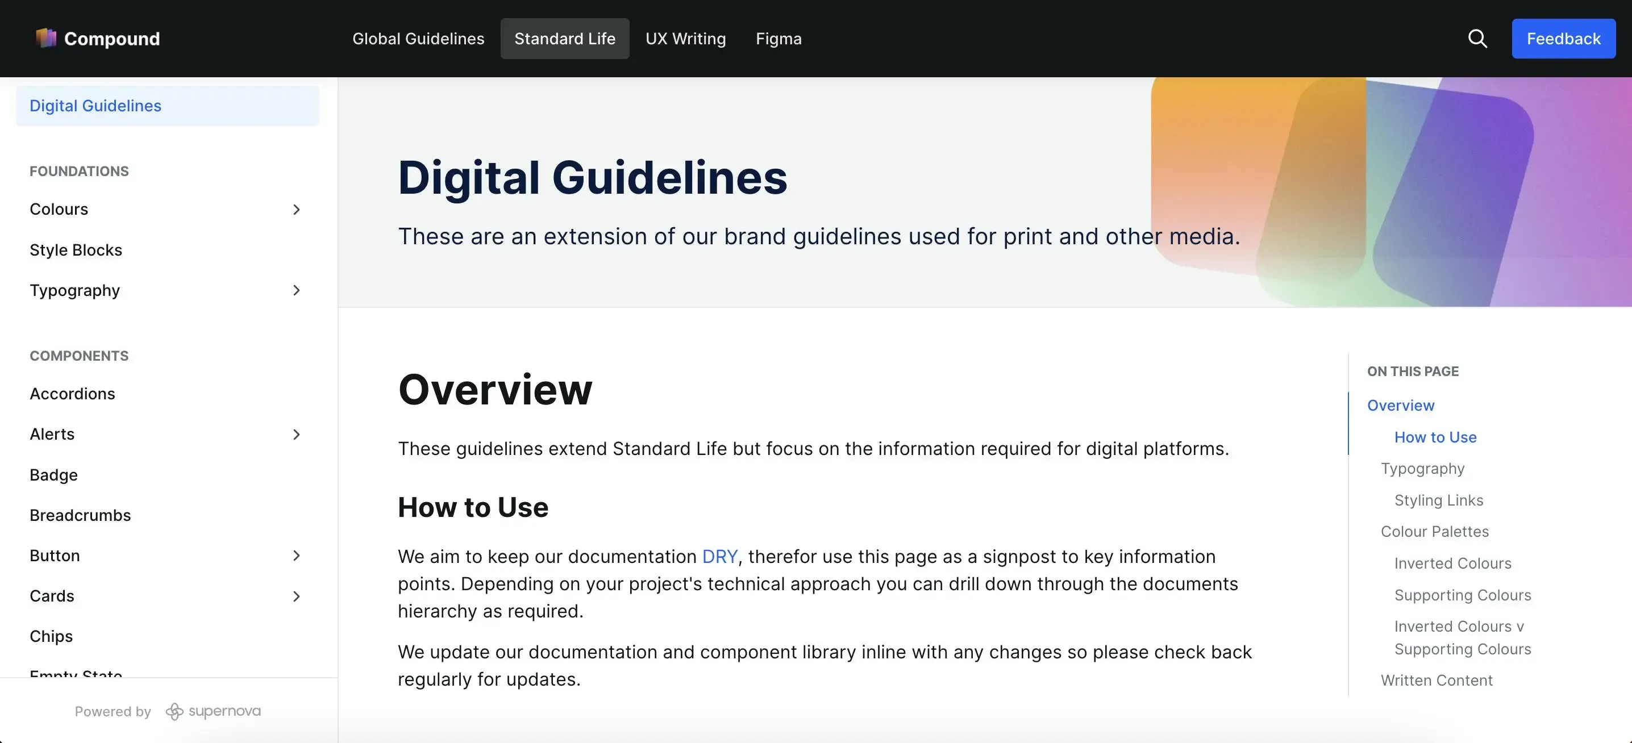
Task: Click the Compound logo icon
Action: 46,38
